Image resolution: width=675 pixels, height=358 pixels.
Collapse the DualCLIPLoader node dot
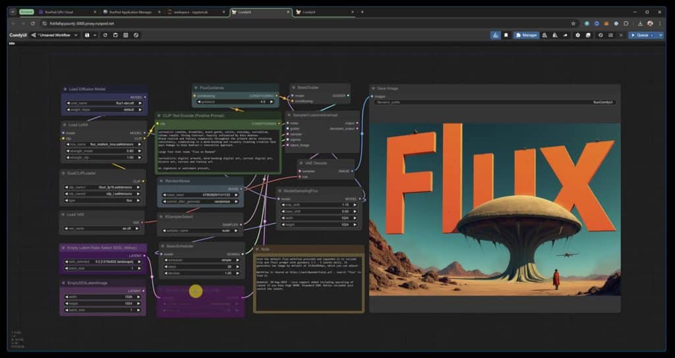64,173
